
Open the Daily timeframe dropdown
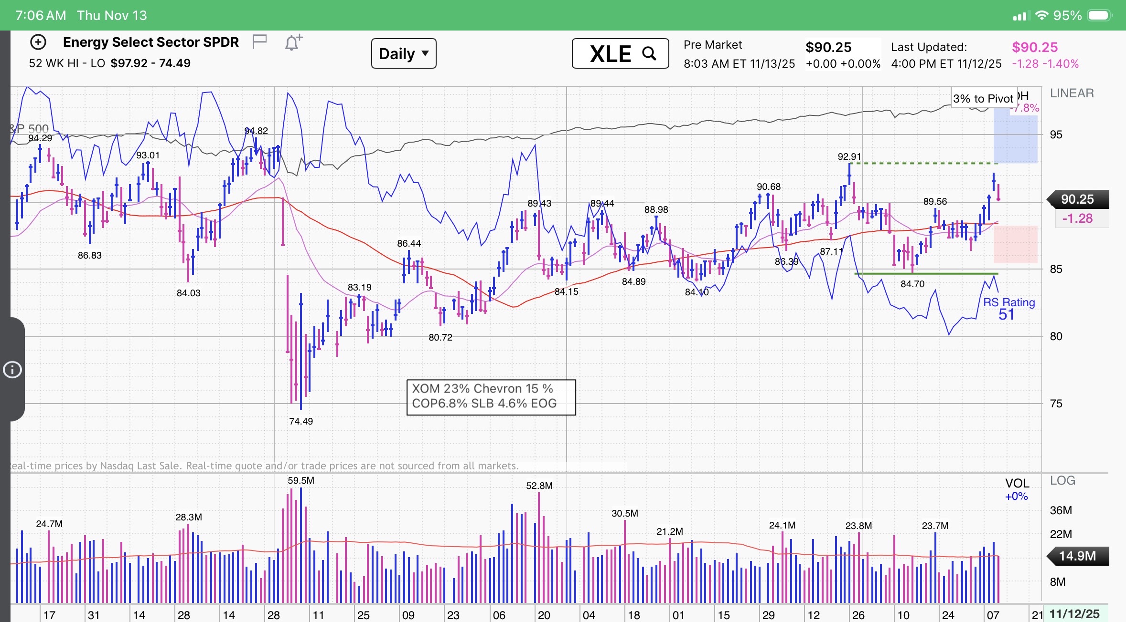click(x=404, y=53)
